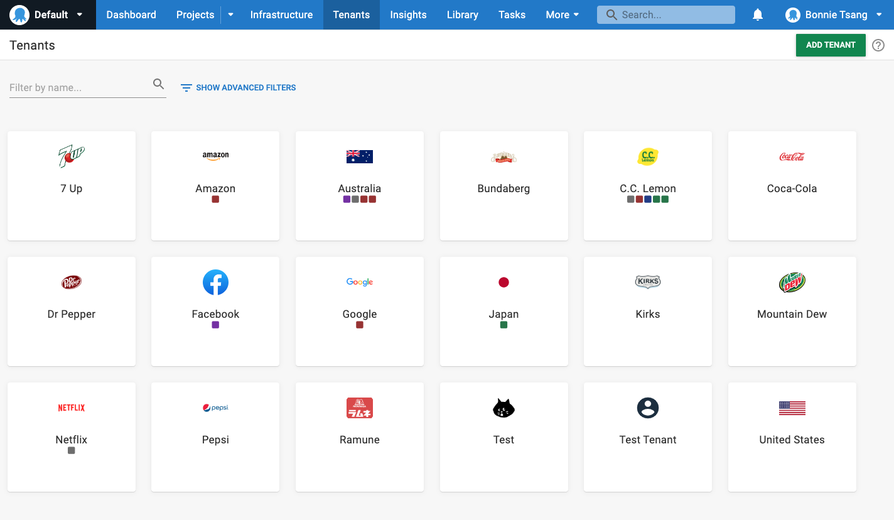894x520 pixels.
Task: Open the Library section
Action: click(463, 14)
